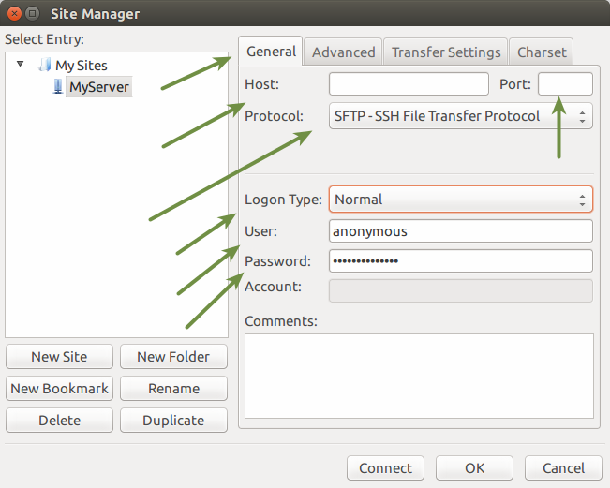
Task: Open the Logon Type dropdown
Action: [x=460, y=199]
